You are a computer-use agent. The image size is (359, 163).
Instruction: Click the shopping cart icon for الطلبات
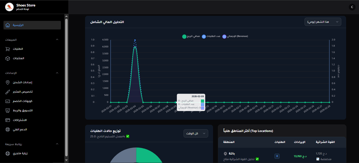(x=8, y=49)
